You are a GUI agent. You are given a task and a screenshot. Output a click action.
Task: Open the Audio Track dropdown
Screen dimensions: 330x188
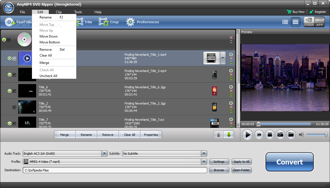click(x=104, y=154)
